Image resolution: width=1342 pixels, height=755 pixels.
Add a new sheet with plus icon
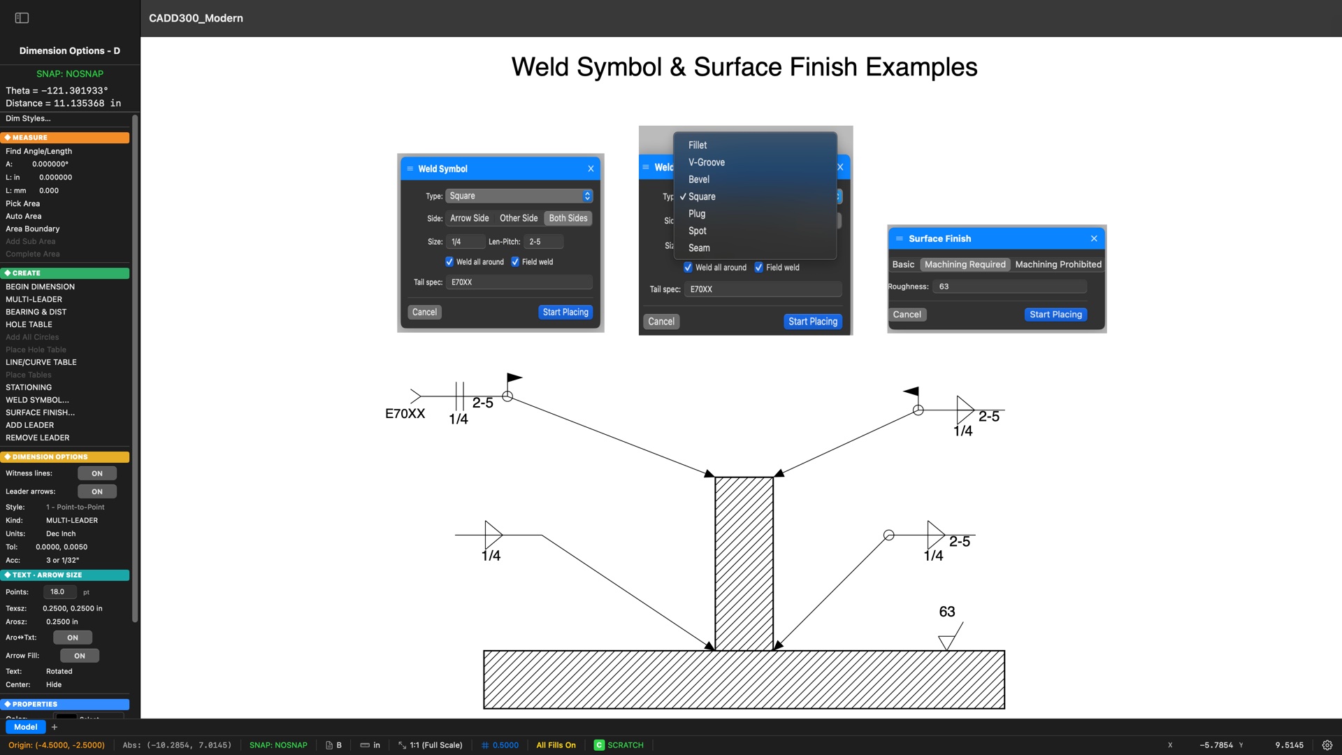coord(55,727)
